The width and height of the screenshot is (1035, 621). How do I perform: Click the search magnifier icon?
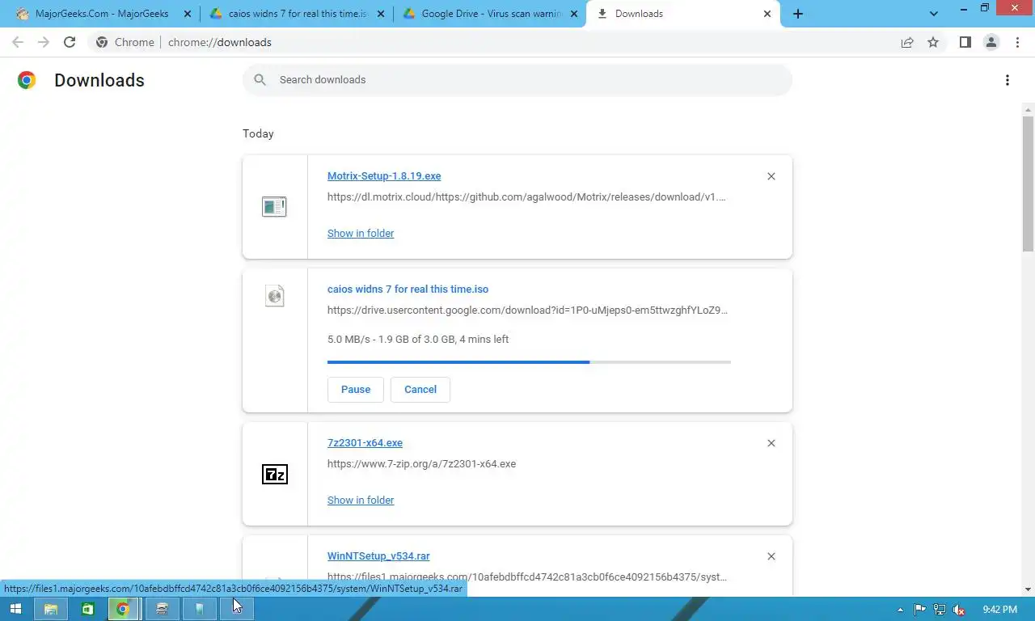pyautogui.click(x=260, y=79)
